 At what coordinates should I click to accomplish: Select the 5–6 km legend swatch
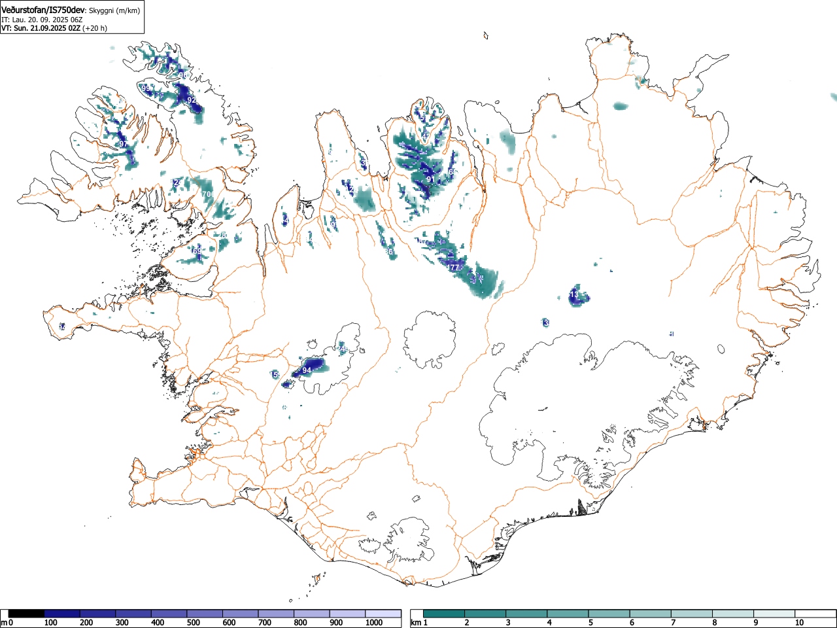(x=609, y=614)
